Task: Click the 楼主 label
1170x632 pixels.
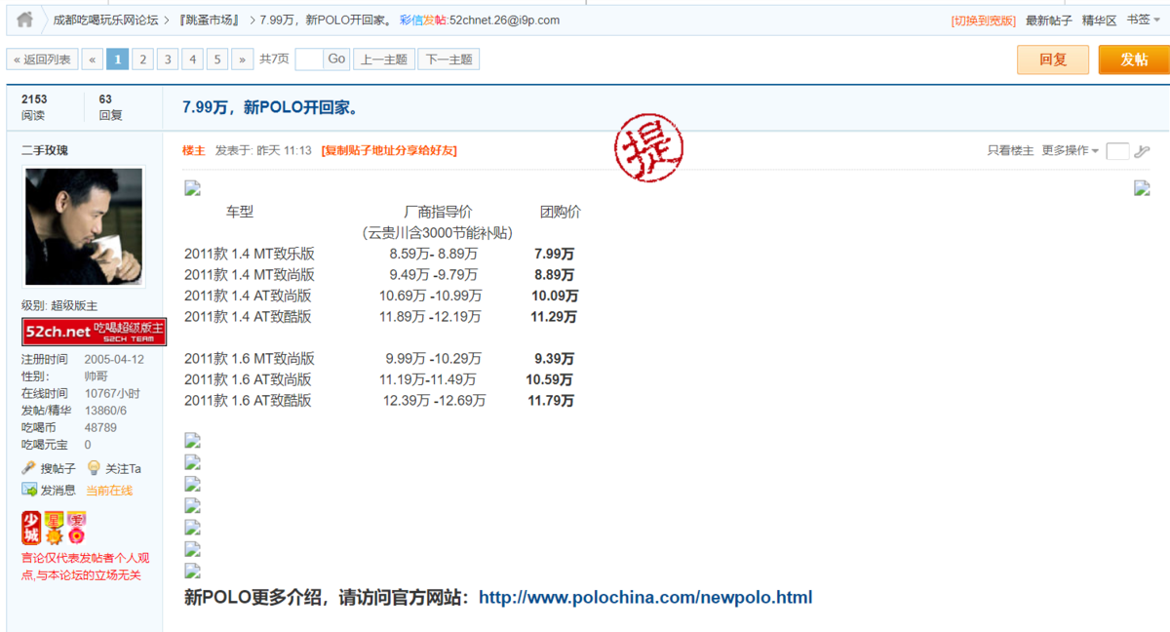Action: tap(194, 151)
